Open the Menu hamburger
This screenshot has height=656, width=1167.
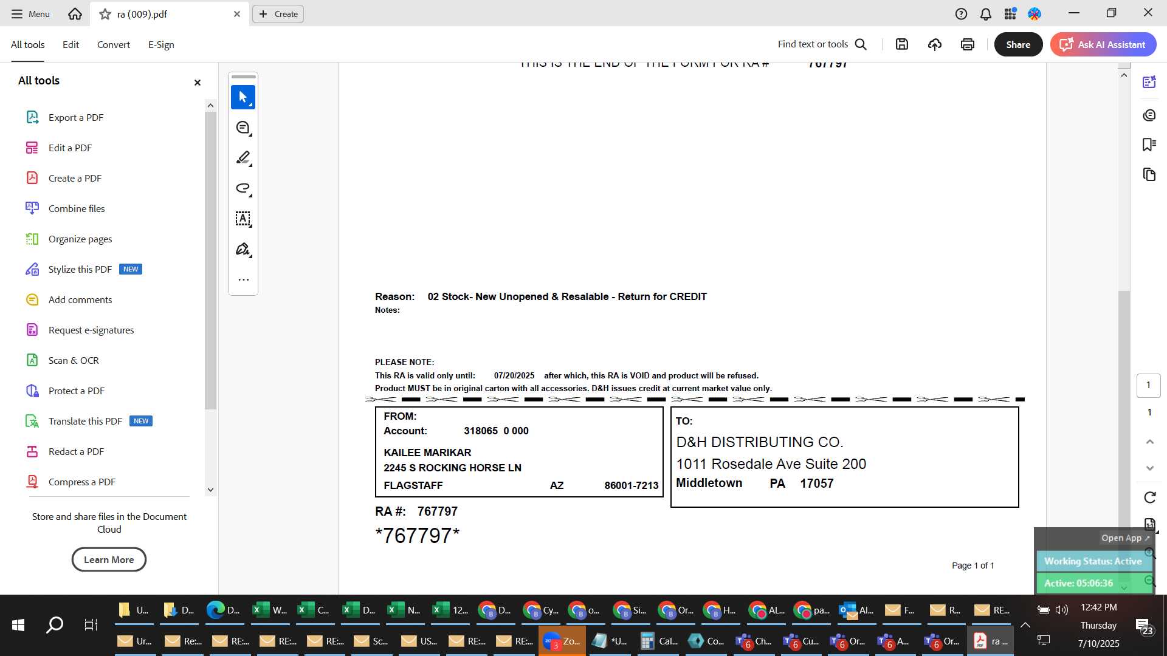coord(30,13)
